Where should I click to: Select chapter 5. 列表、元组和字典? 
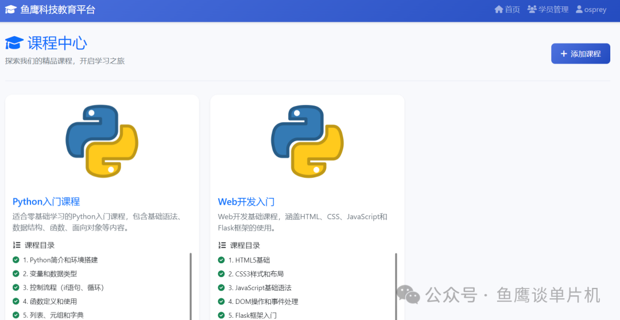point(53,315)
